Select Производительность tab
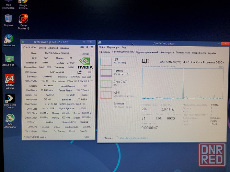This screenshot has height=172, width=230. click(x=123, y=52)
